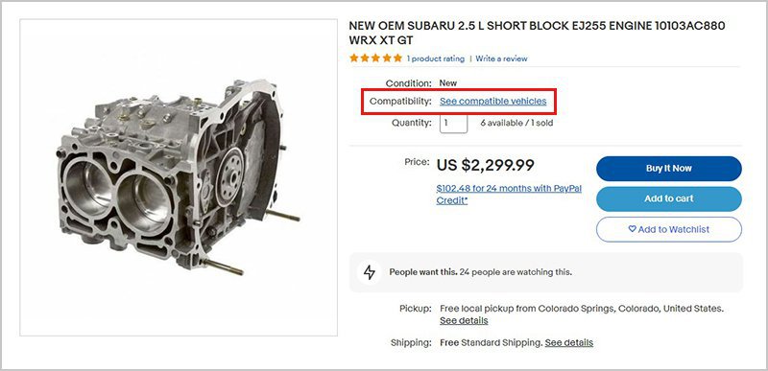Click the lightning bolt icon beside People want this
The width and height of the screenshot is (768, 371).
click(x=370, y=272)
